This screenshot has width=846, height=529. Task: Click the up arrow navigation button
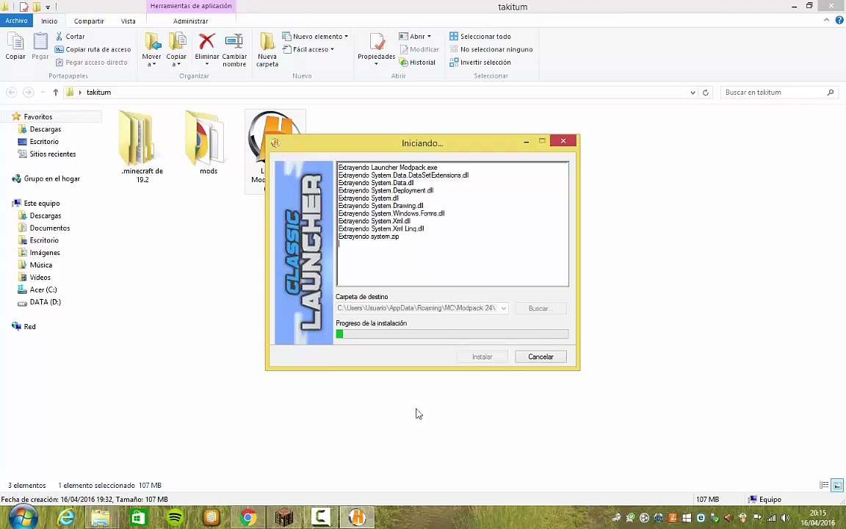(56, 93)
